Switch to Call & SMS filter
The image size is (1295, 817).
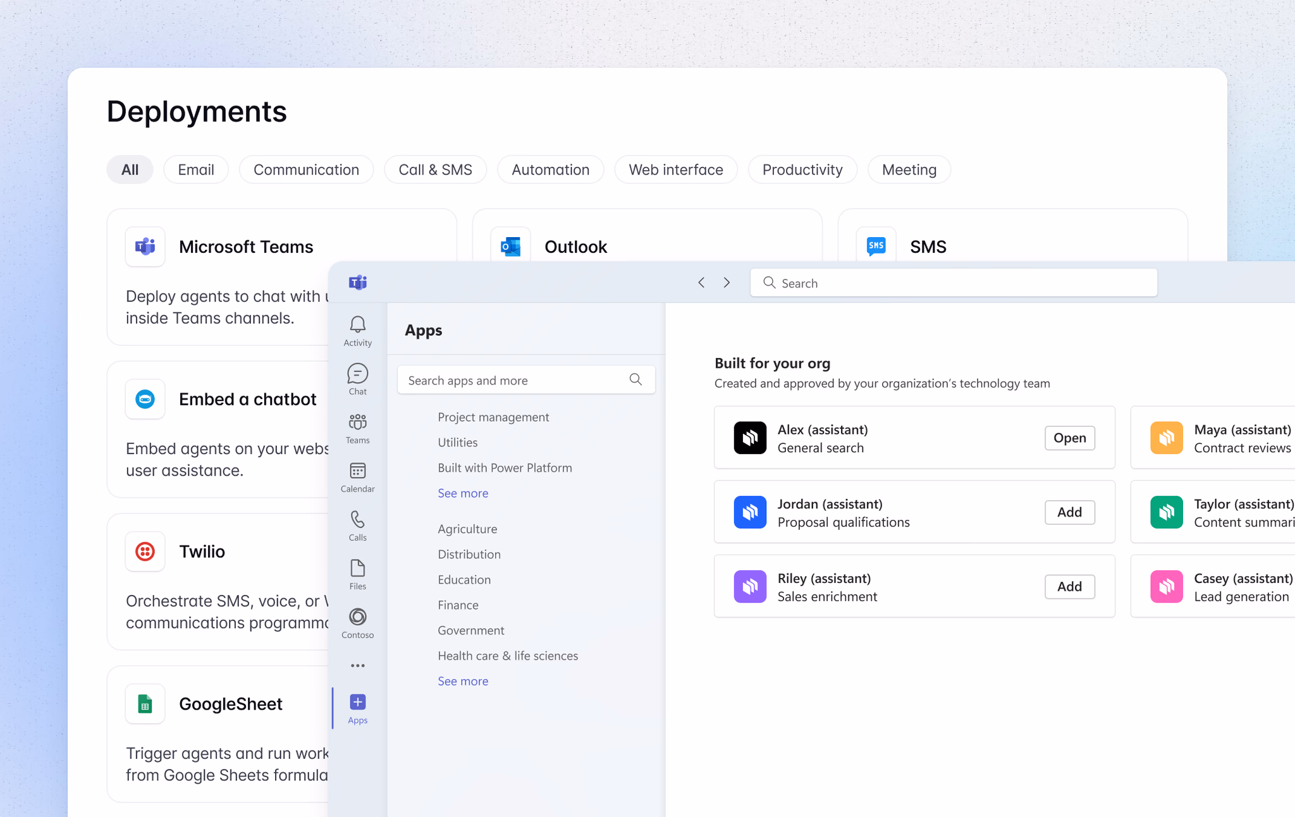tap(435, 169)
